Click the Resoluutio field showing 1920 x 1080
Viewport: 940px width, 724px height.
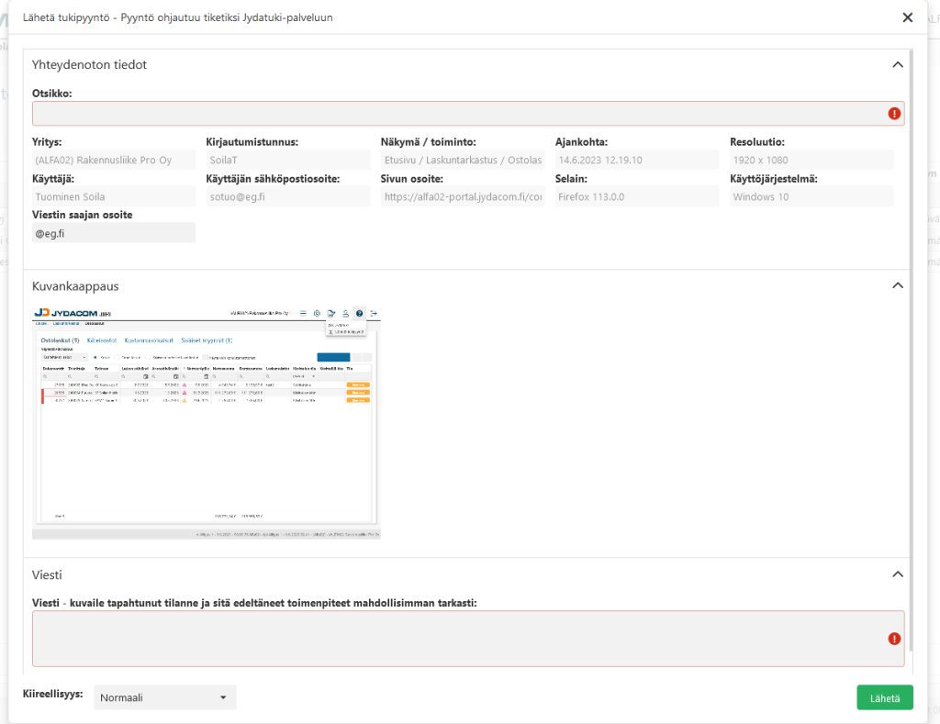pos(811,160)
